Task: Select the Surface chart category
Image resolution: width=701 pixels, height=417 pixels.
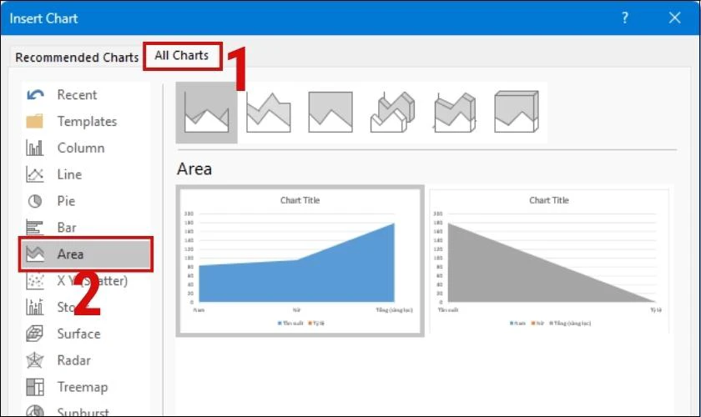Action: pos(85,334)
